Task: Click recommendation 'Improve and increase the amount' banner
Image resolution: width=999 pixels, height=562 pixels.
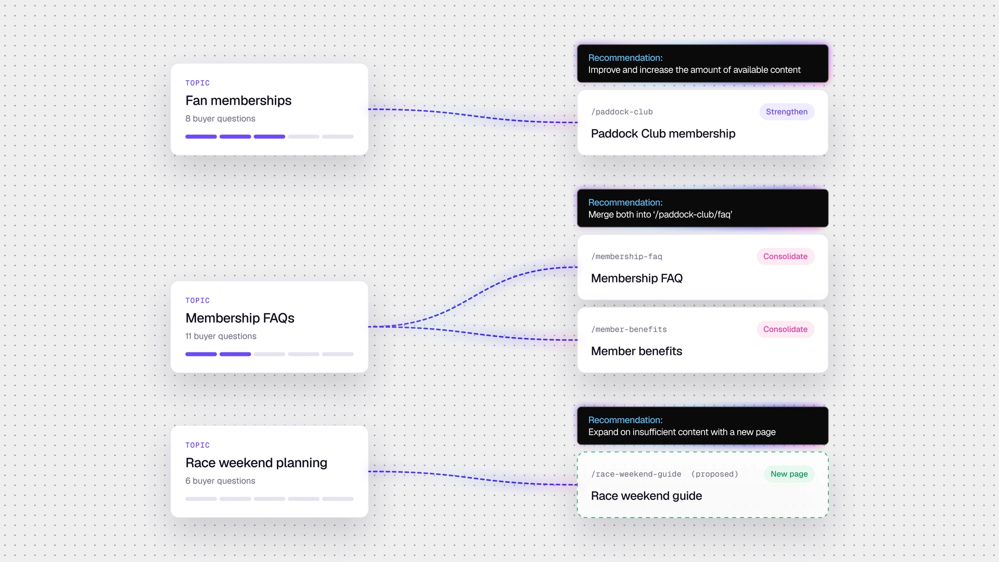Action: click(x=702, y=63)
